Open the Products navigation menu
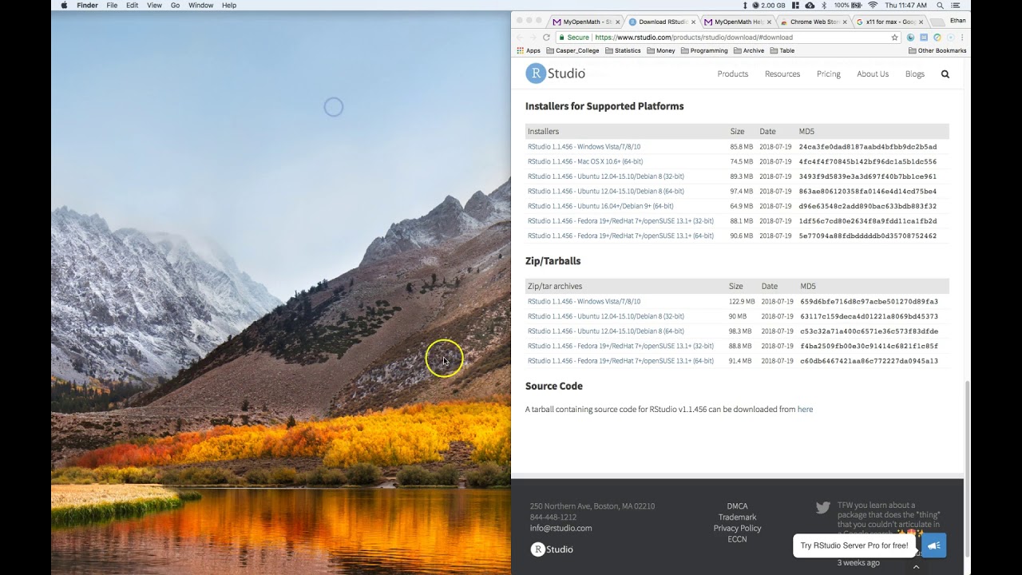This screenshot has height=575, width=1022. [732, 74]
